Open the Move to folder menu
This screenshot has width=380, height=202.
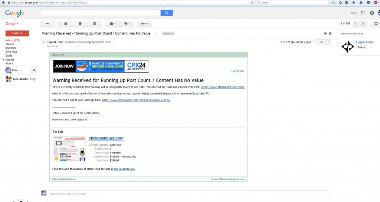pyautogui.click(x=112, y=23)
